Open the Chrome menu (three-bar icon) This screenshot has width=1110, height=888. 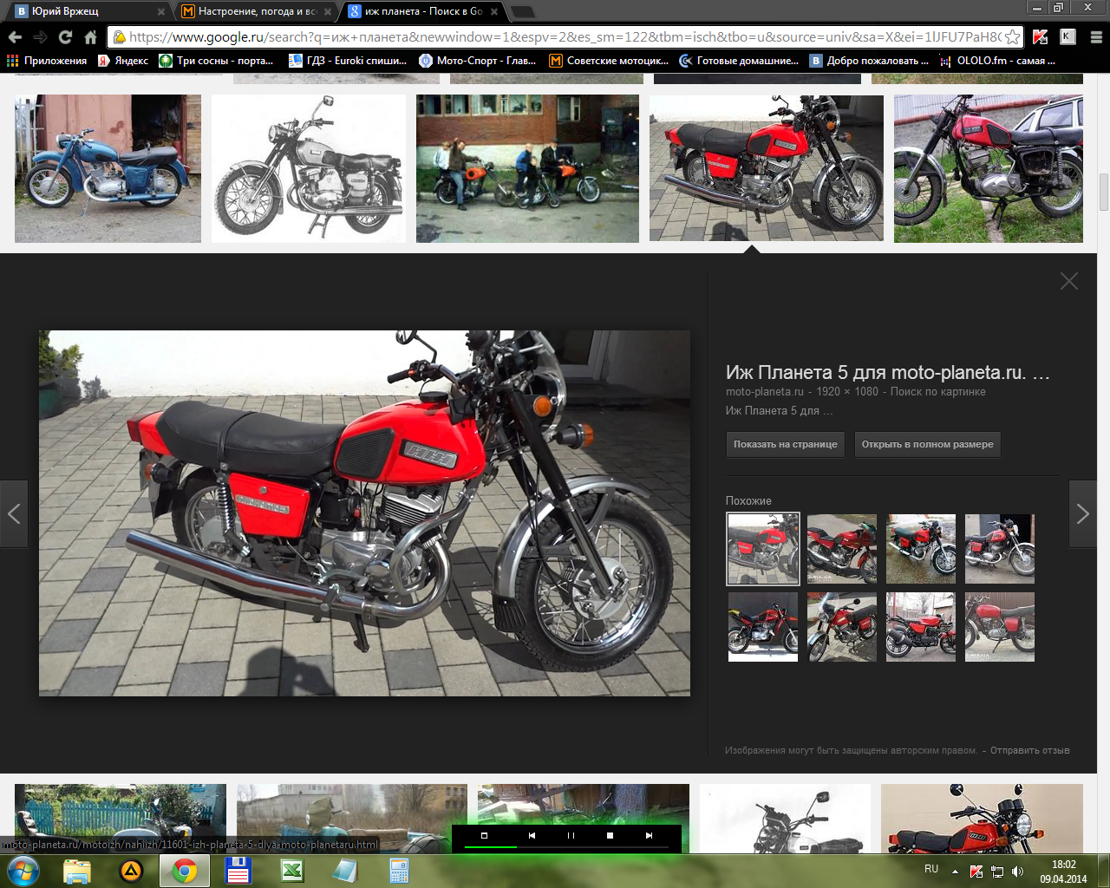point(1096,37)
